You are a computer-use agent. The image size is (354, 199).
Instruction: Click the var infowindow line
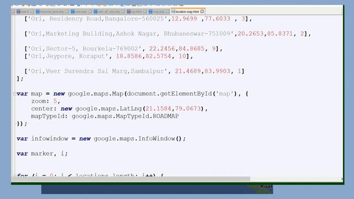point(101,139)
